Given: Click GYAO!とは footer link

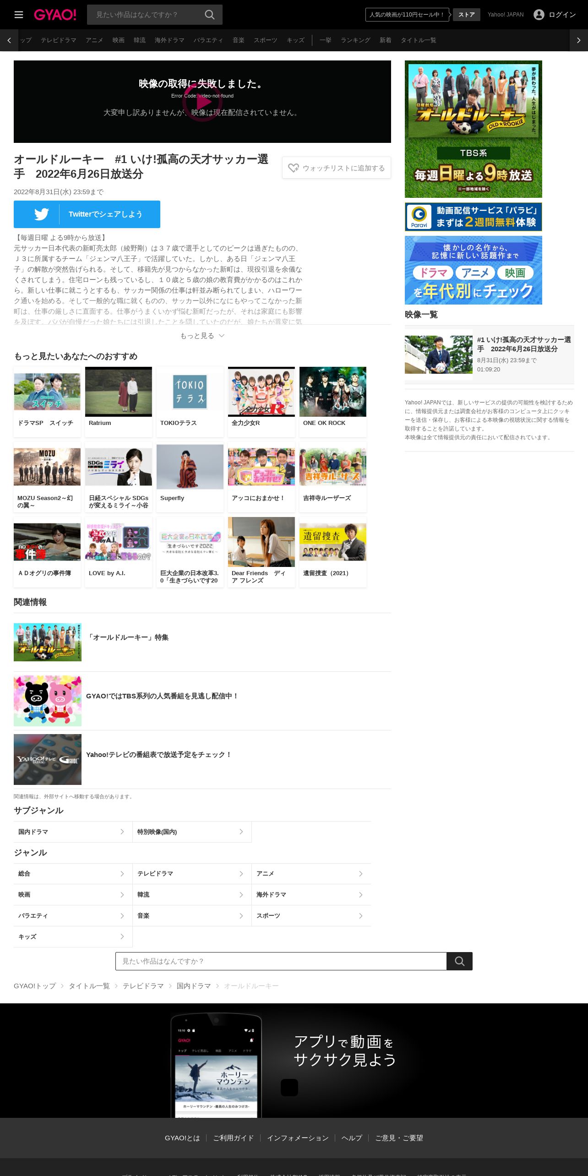Looking at the screenshot, I should tap(182, 1138).
